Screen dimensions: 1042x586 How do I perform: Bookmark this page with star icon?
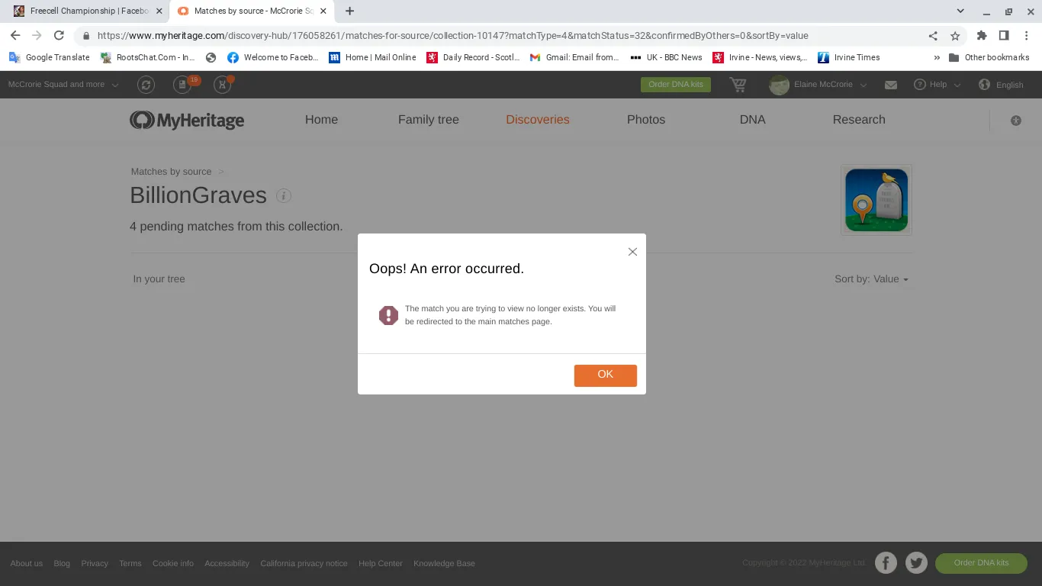954,36
